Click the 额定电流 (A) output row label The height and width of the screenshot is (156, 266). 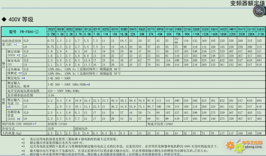[x=14, y=62]
